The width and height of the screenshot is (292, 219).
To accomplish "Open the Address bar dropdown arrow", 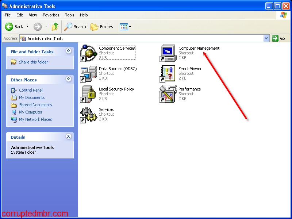I will pyautogui.click(x=266, y=38).
